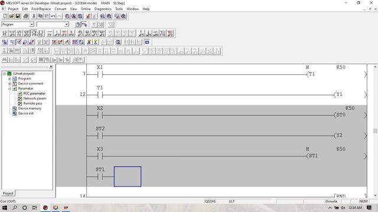Viewport: 378px width, 212px height.
Task: Select Remote pass in project tree
Action: tap(32, 104)
